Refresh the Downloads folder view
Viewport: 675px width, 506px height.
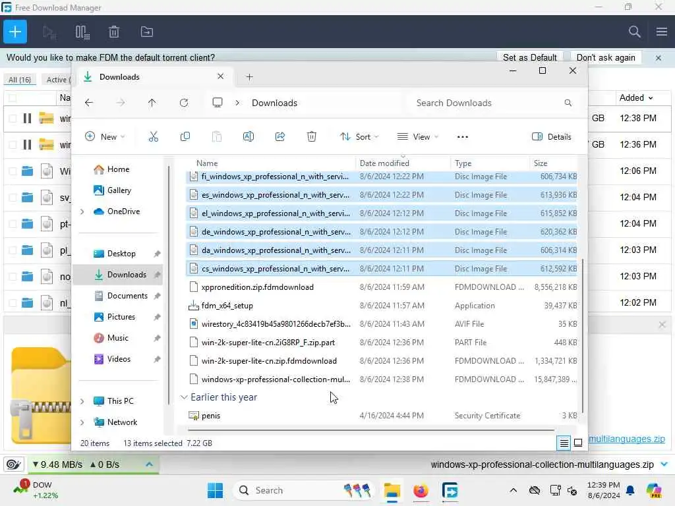pyautogui.click(x=184, y=103)
